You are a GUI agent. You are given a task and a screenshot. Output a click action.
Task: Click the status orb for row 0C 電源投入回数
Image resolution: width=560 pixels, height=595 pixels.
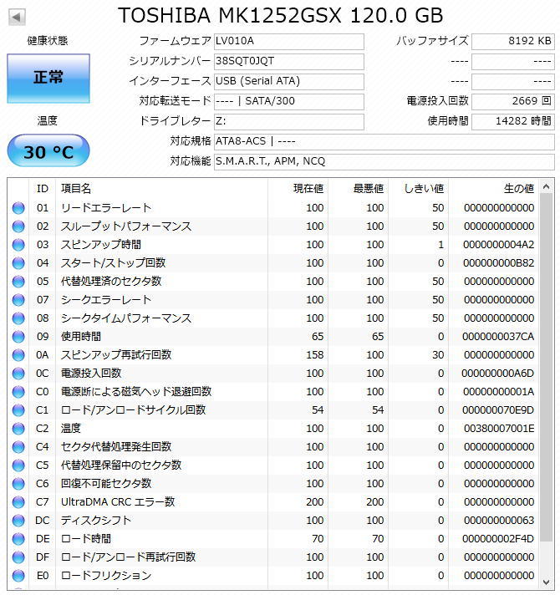click(x=18, y=374)
